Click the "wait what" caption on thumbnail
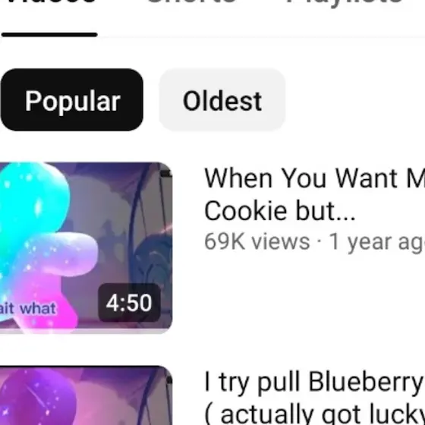Screen dimensions: 425x425 [28, 308]
